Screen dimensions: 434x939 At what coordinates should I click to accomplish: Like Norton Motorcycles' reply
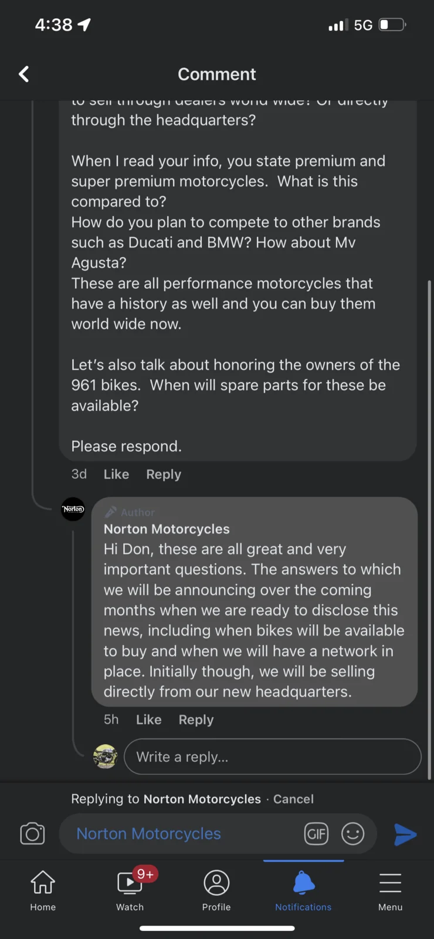point(148,720)
